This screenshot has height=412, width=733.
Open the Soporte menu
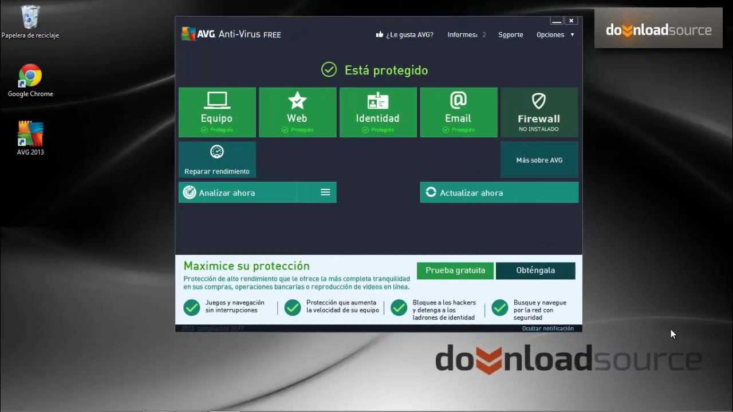tap(511, 35)
